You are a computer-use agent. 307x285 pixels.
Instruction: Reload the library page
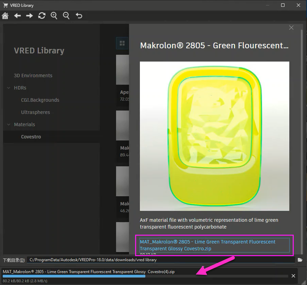click(x=42, y=16)
